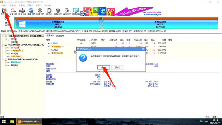Open the 帮助(H) menu

[x=48, y=5]
